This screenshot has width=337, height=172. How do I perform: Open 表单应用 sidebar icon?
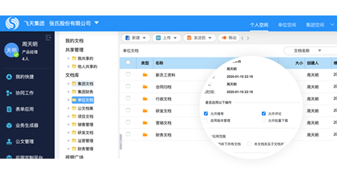coord(9,109)
